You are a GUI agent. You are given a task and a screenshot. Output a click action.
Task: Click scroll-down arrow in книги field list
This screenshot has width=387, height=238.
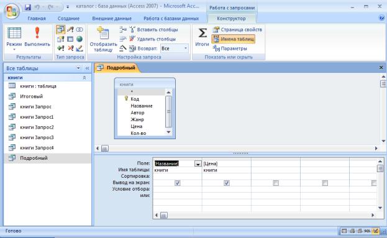(168, 132)
